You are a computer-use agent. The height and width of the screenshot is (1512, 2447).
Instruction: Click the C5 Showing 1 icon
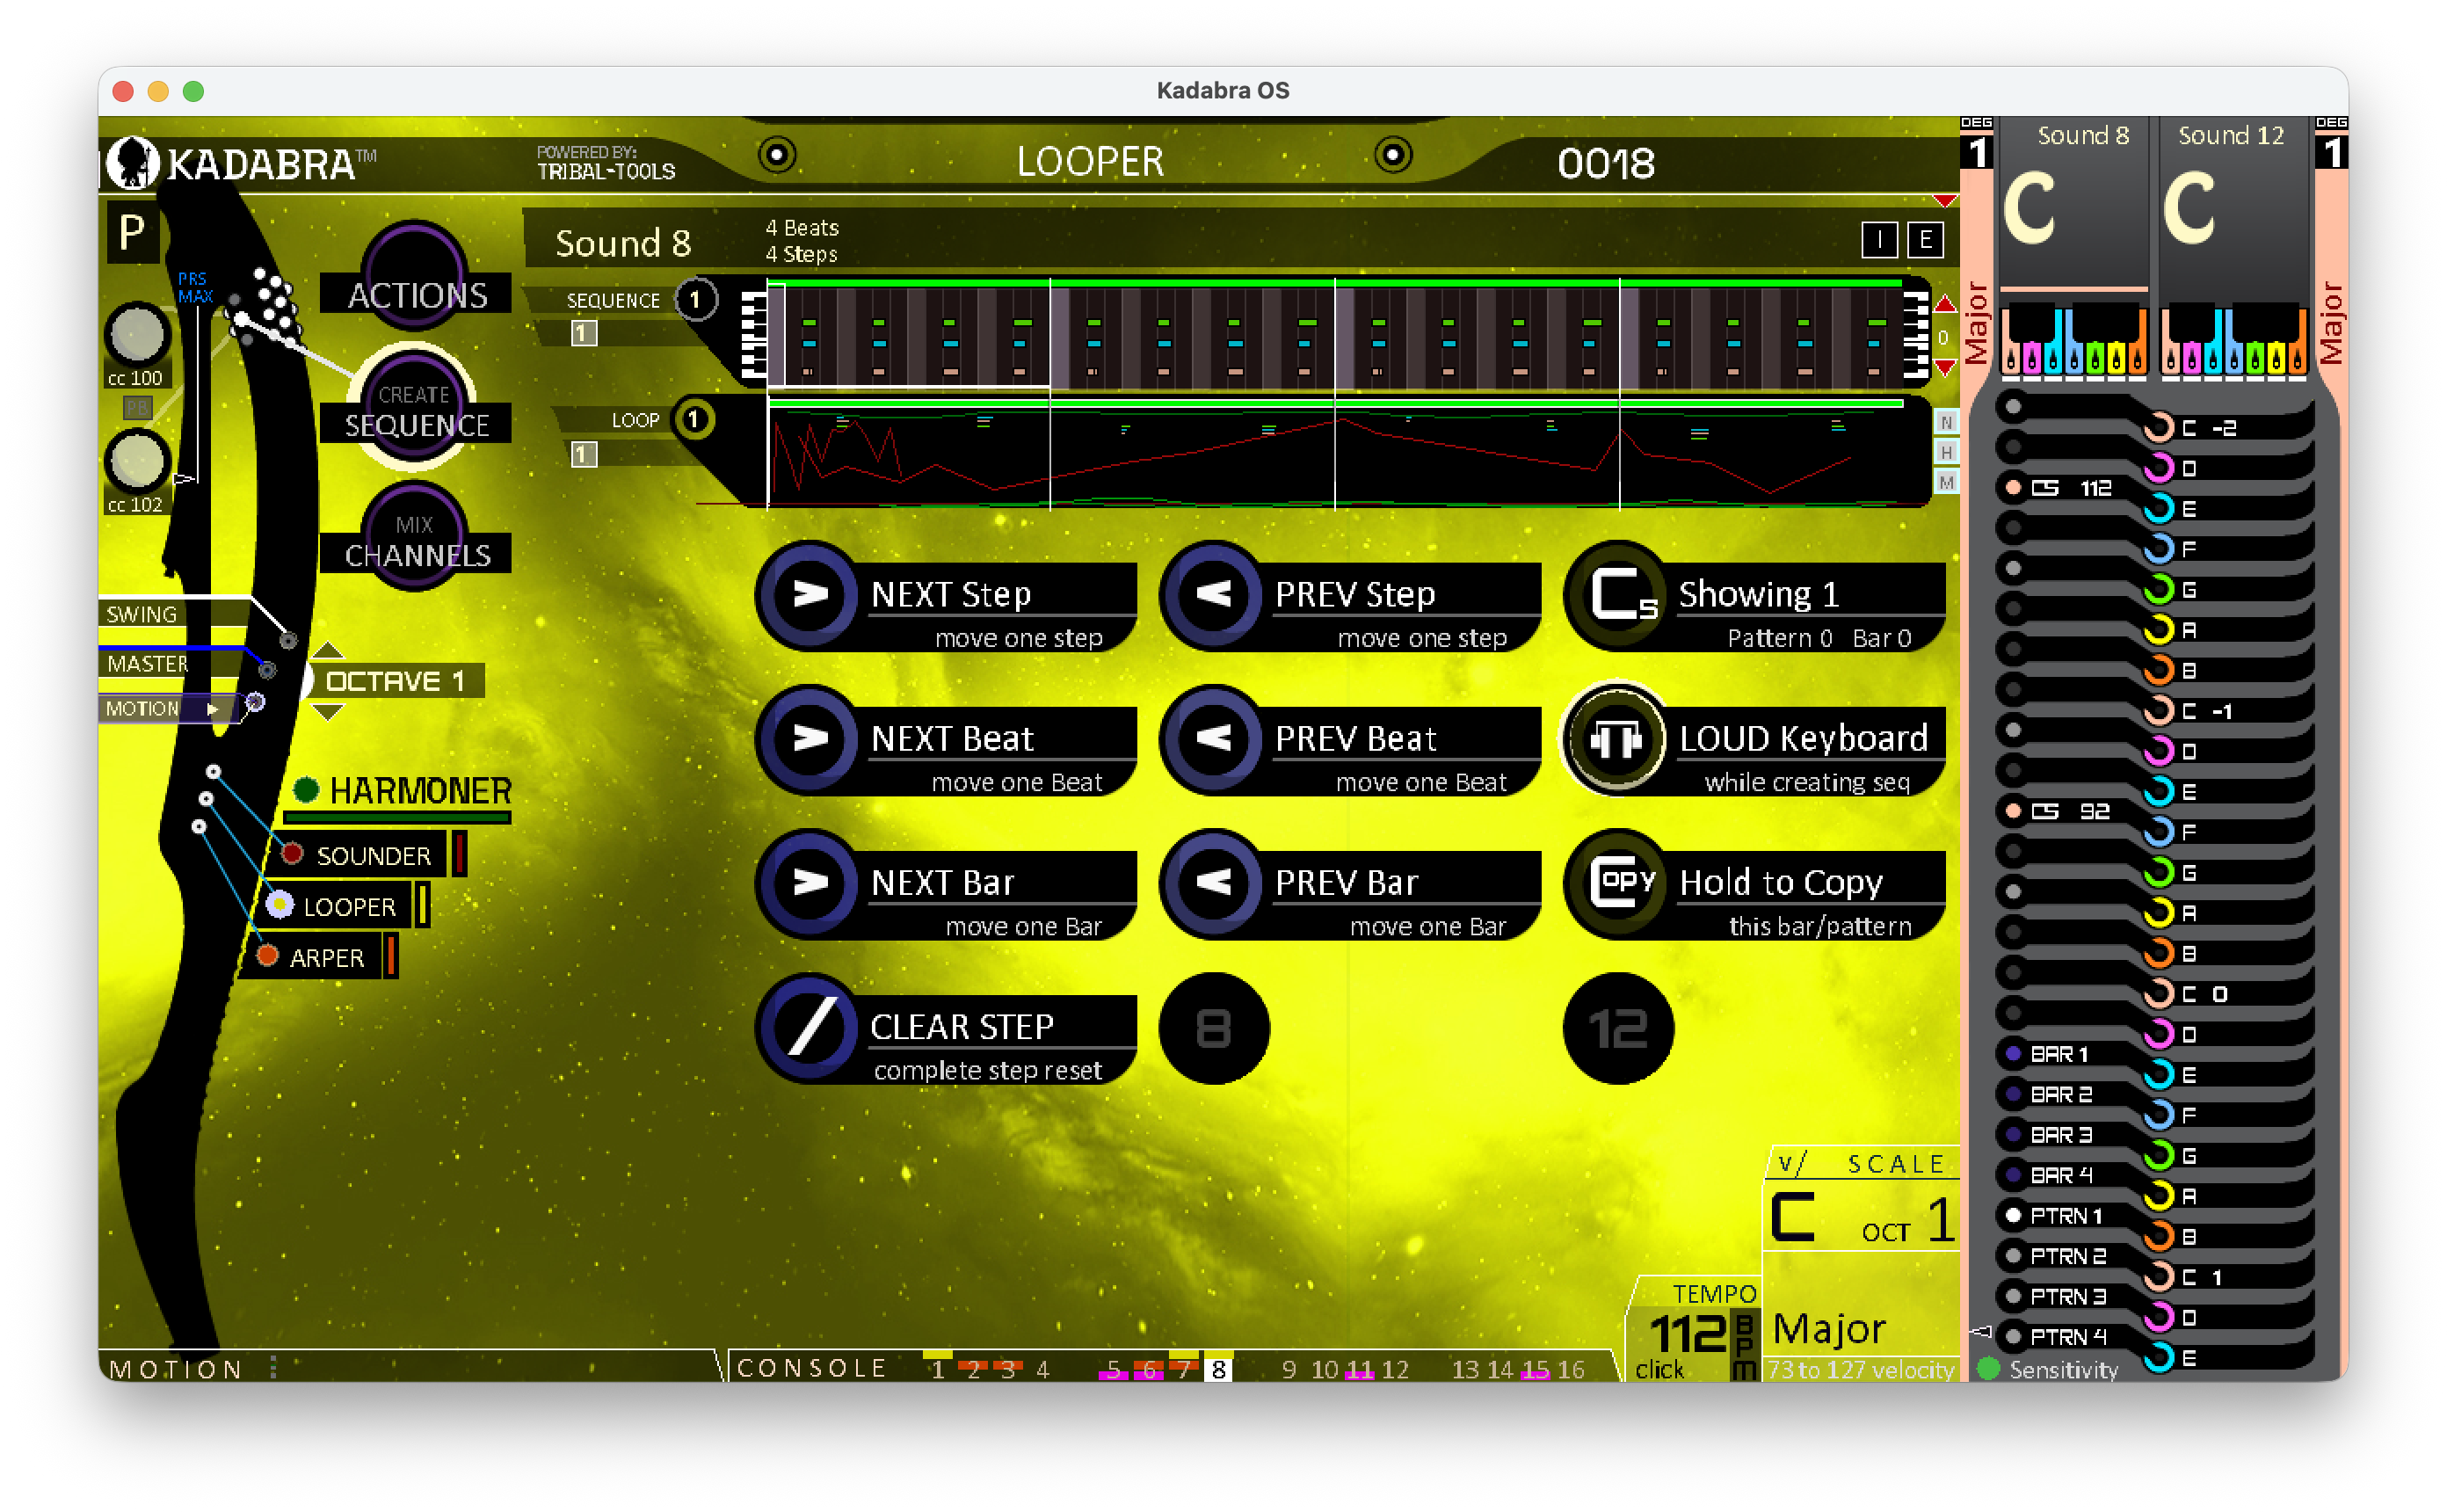[1618, 596]
